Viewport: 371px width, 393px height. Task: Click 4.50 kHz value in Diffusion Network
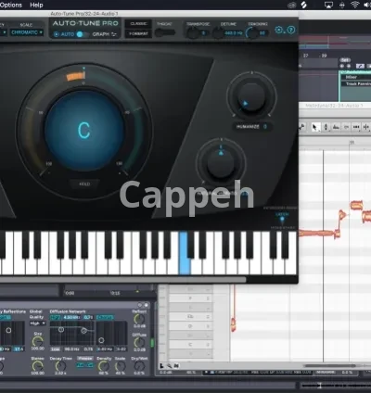pos(71,317)
